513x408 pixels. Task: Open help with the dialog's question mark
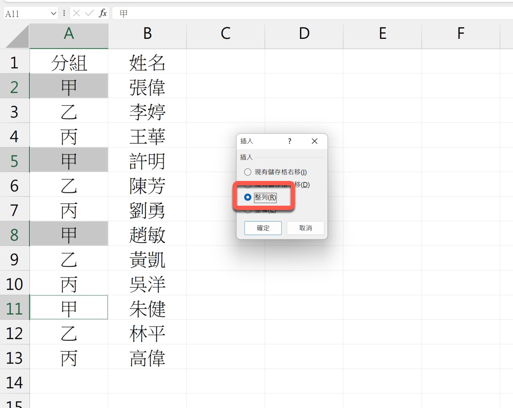(x=289, y=141)
